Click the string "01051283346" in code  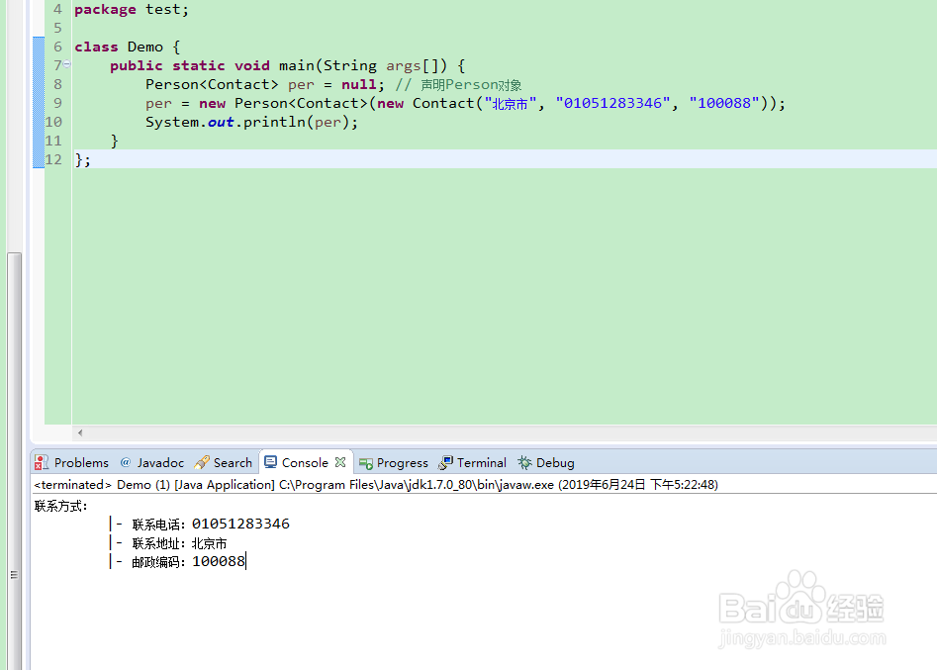click(612, 103)
